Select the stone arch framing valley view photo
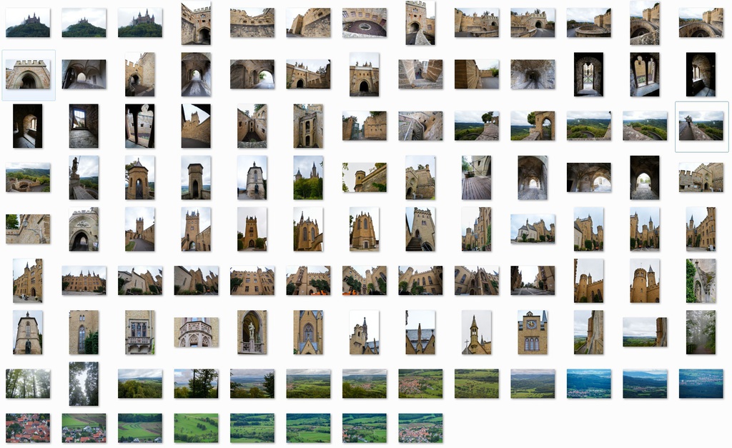The width and height of the screenshot is (732, 448). point(532,126)
